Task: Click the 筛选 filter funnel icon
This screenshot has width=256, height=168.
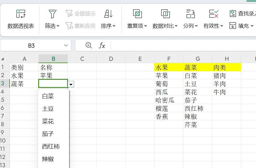Action: [52, 14]
